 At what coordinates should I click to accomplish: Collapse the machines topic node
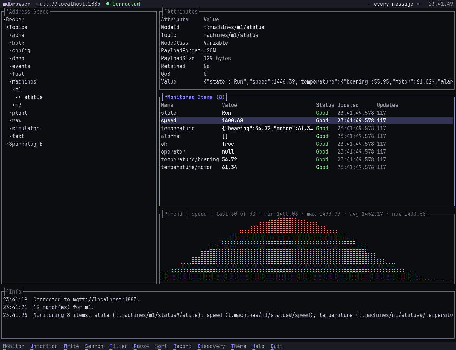pos(10,82)
